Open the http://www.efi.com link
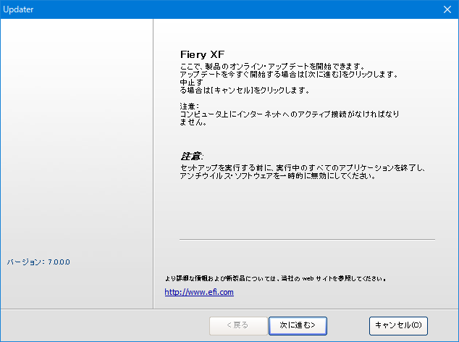 [199, 292]
